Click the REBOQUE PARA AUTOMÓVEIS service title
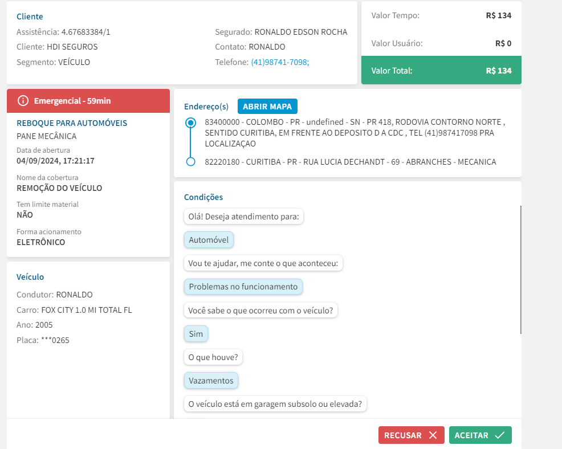The width and height of the screenshot is (562, 449). point(72,123)
